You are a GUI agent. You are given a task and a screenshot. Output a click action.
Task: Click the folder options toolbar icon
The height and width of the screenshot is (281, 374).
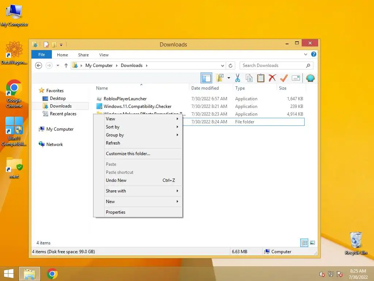click(x=220, y=78)
